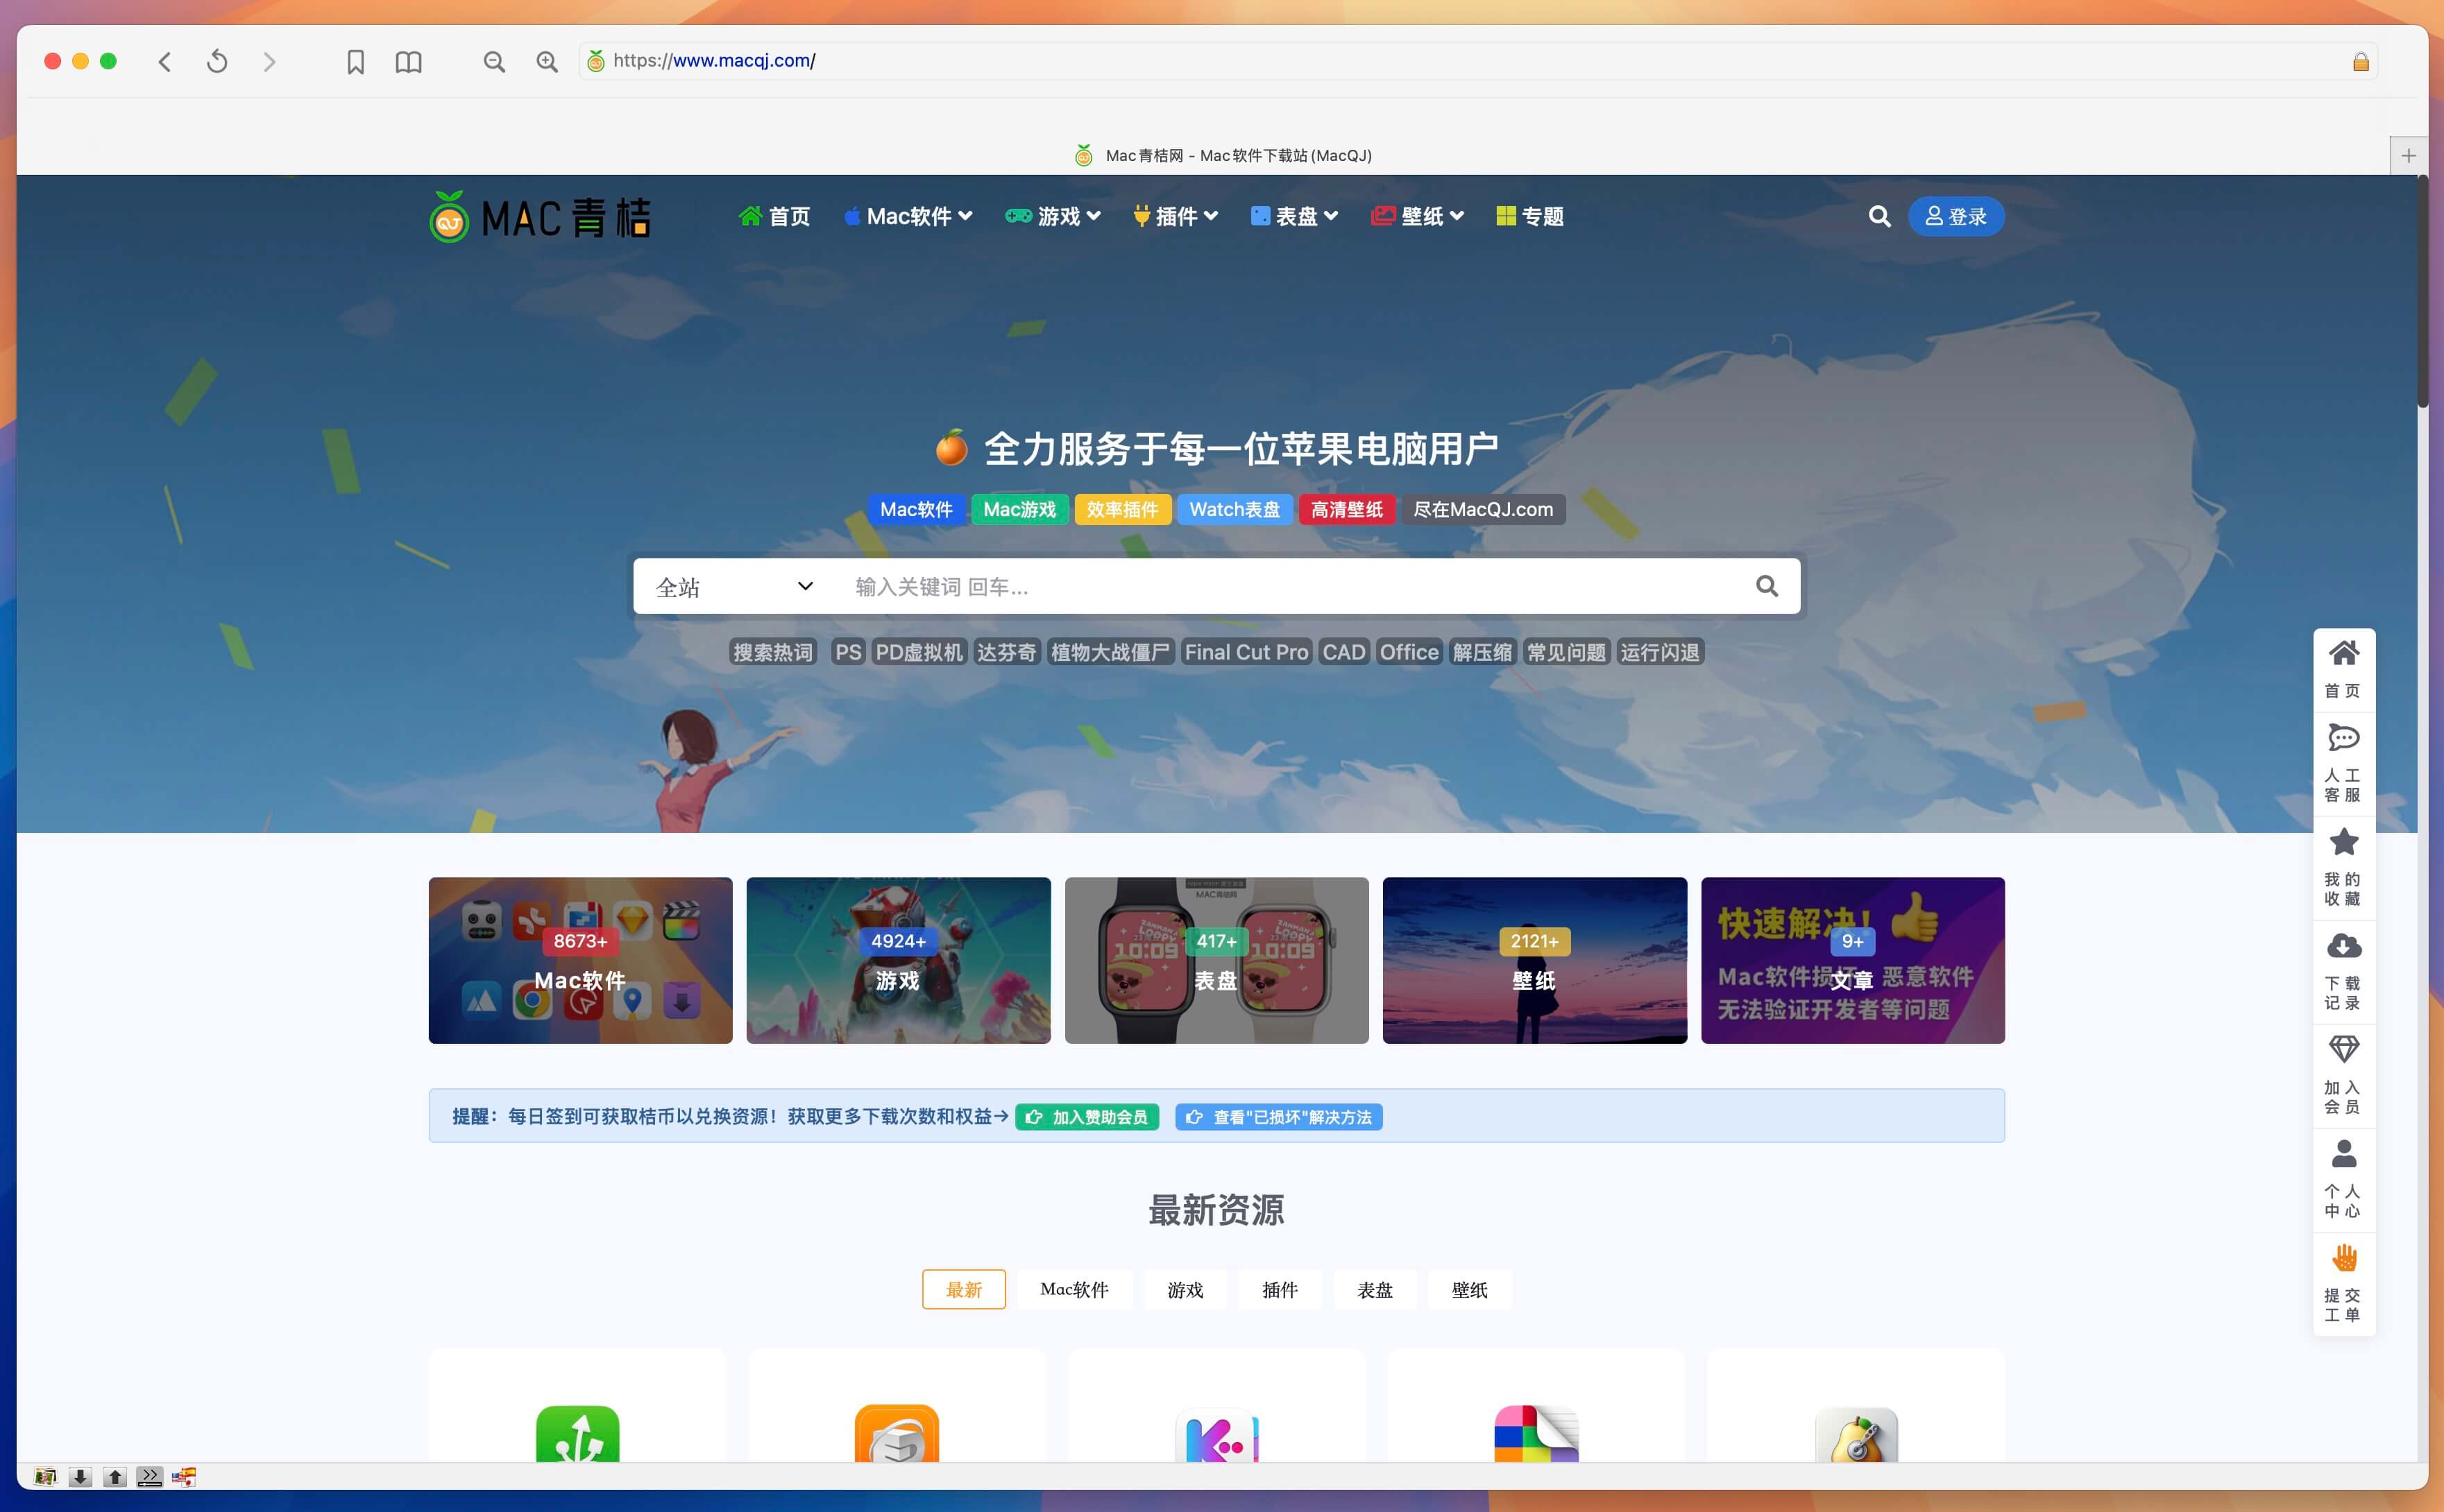This screenshot has height=1512, width=2444.
Task: Focus the 输入关键词 search input field
Action: 1291,587
